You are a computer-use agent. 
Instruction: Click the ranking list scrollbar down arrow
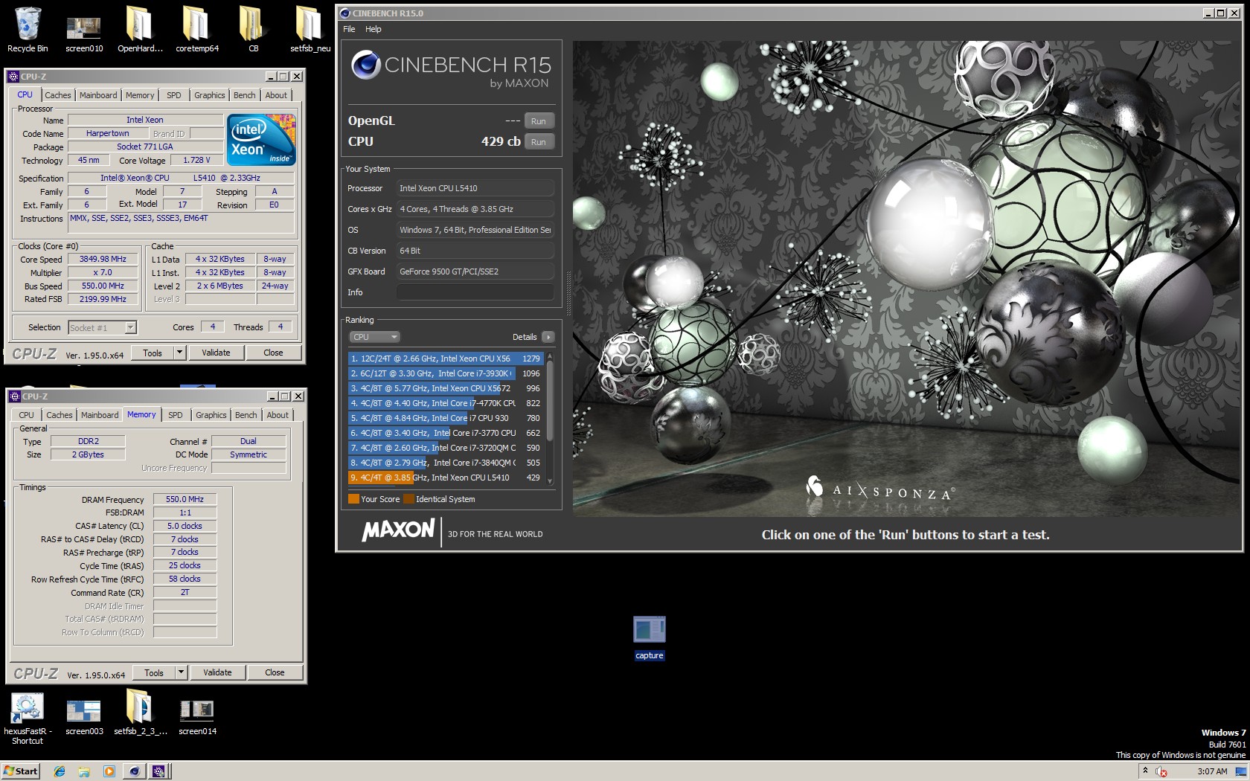[550, 481]
